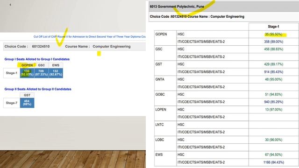This screenshot has width=299, height=168.
Task: Select the LNTC category label
Action: click(159, 125)
